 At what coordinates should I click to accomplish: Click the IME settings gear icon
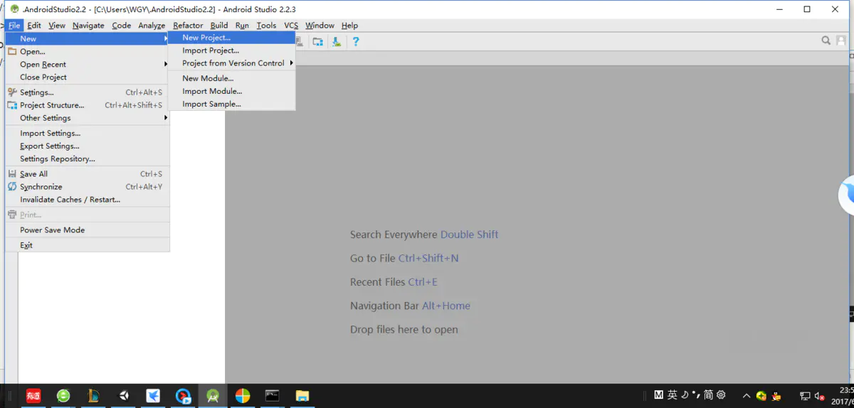point(721,395)
